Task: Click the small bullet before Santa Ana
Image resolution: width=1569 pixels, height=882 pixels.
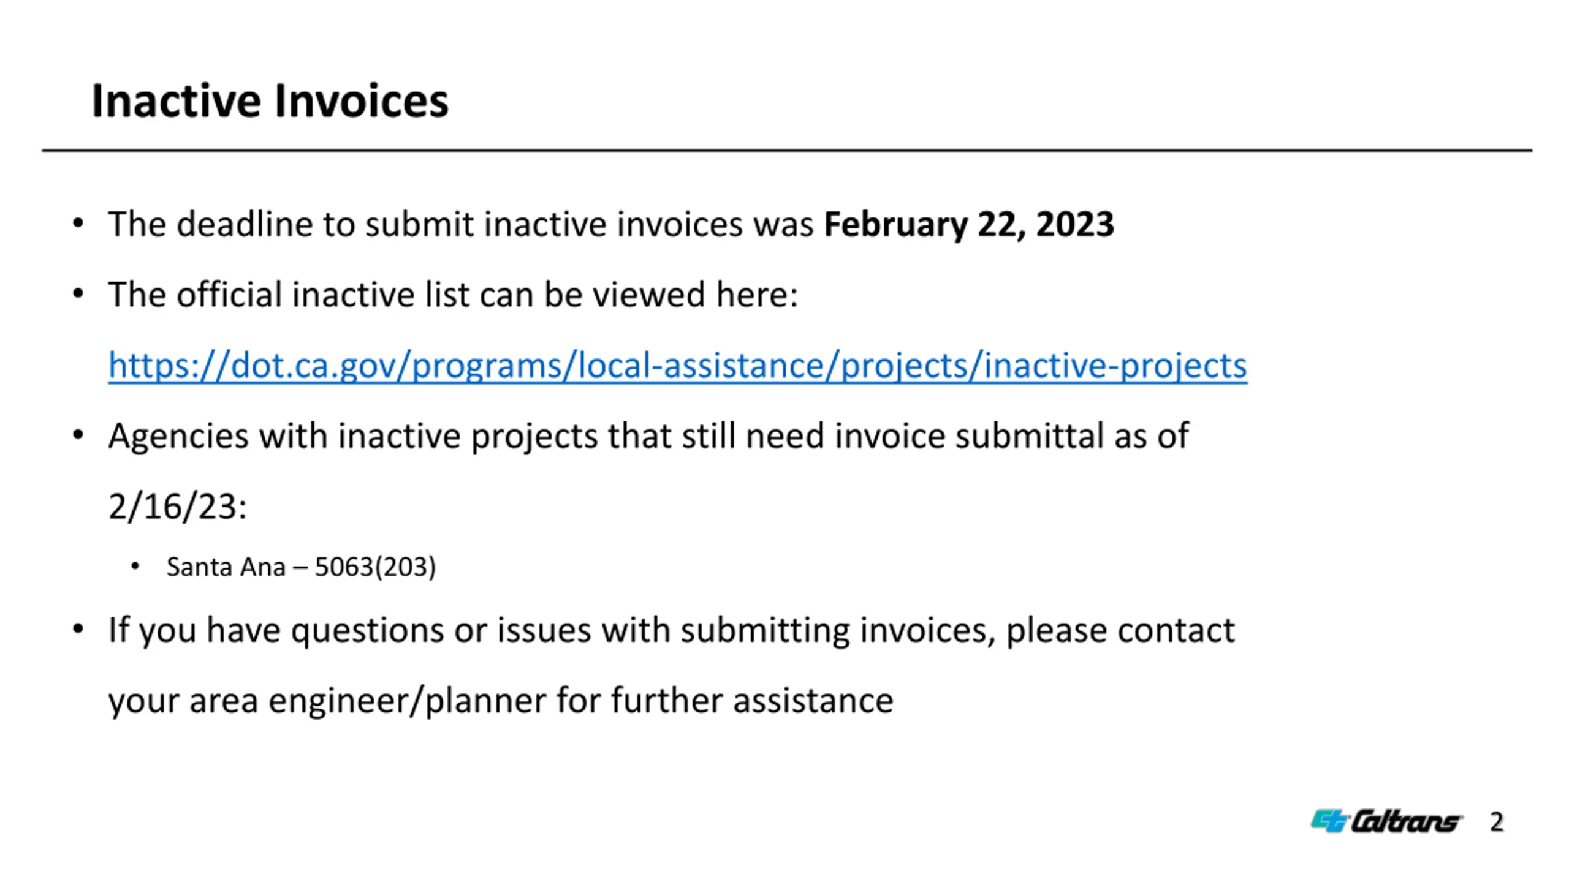Action: click(135, 567)
